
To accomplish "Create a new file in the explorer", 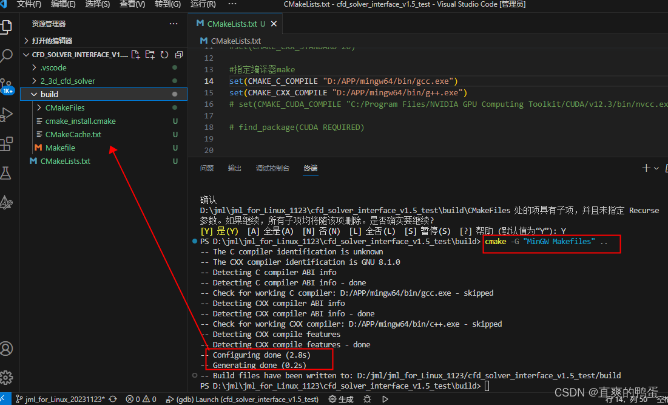I will pos(136,54).
